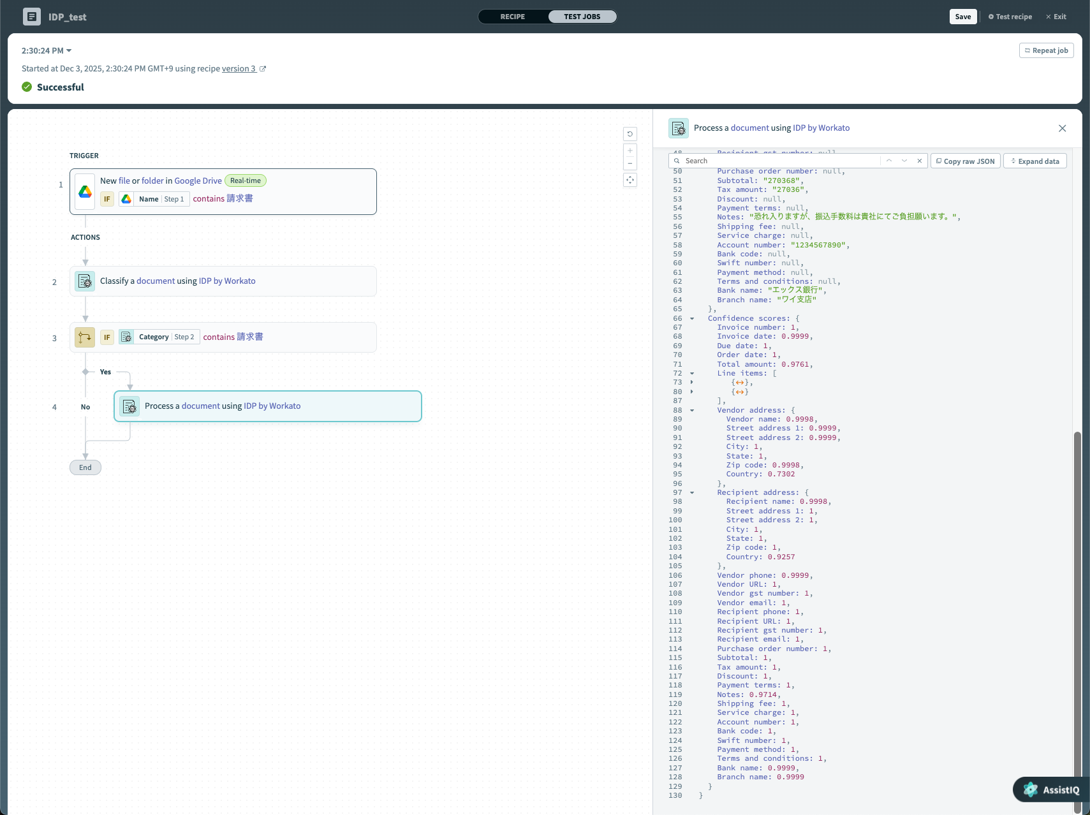Click the IF badge on step 3

(x=107, y=337)
